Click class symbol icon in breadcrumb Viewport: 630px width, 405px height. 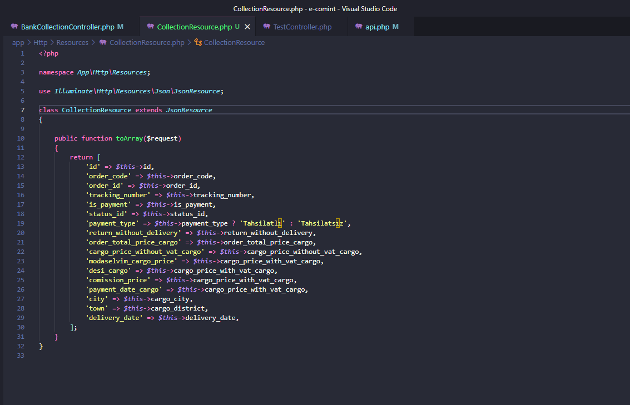point(198,42)
